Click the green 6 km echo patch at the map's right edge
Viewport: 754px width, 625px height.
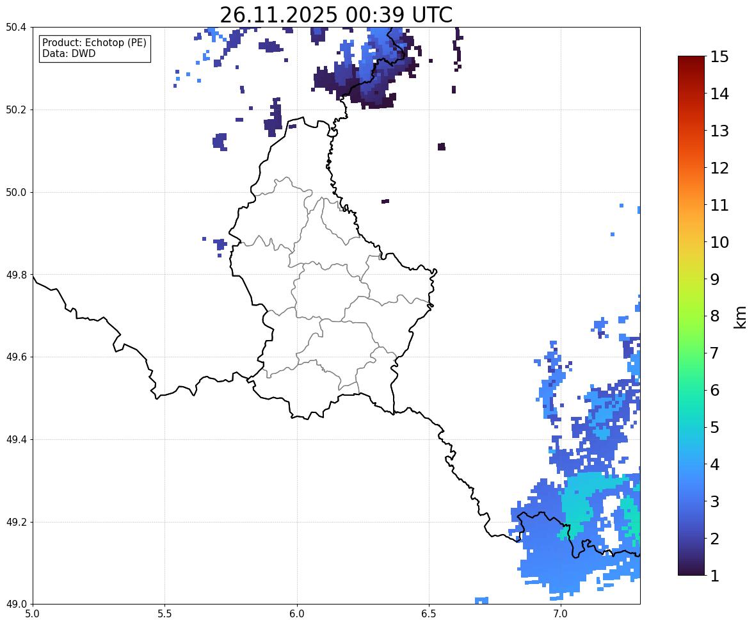[631, 521]
